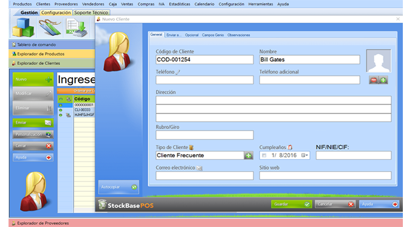Click the Cancelar button
Image resolution: width=412 pixels, height=227 pixels.
[x=335, y=204]
